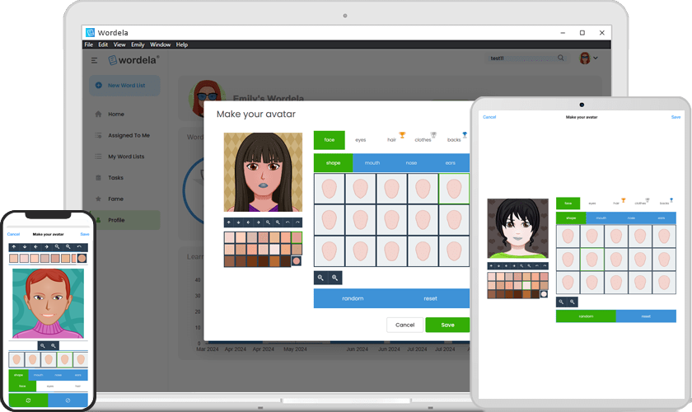The image size is (692, 412).
Task: Tap the Save link on the phone
Action: 85,234
